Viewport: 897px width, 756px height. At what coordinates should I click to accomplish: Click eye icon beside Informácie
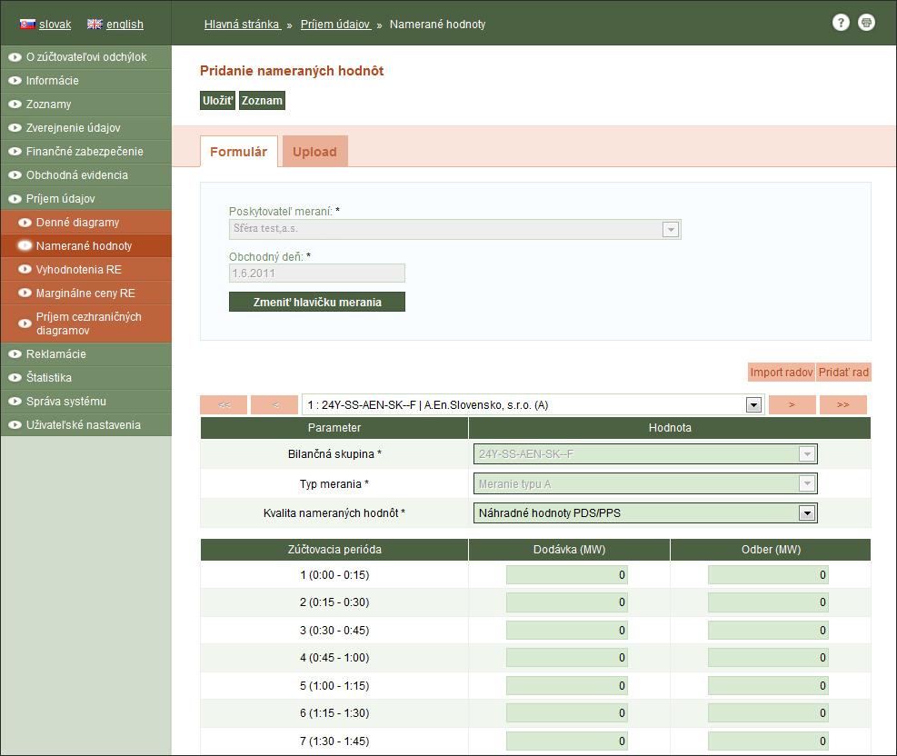click(15, 81)
